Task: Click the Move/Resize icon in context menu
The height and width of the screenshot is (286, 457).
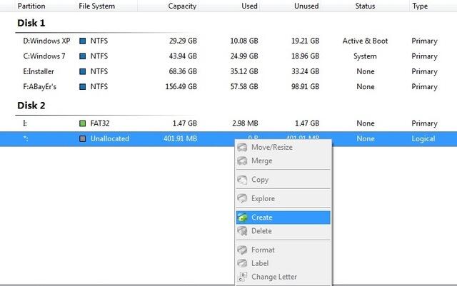Action: [x=243, y=147]
